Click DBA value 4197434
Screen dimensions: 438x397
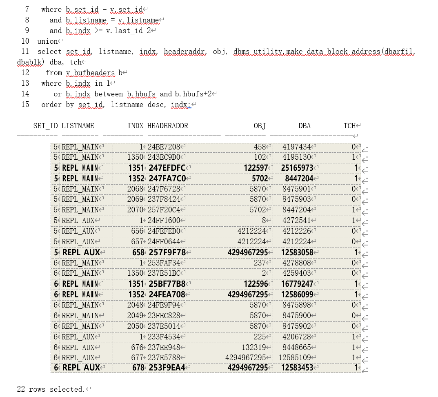(x=297, y=147)
